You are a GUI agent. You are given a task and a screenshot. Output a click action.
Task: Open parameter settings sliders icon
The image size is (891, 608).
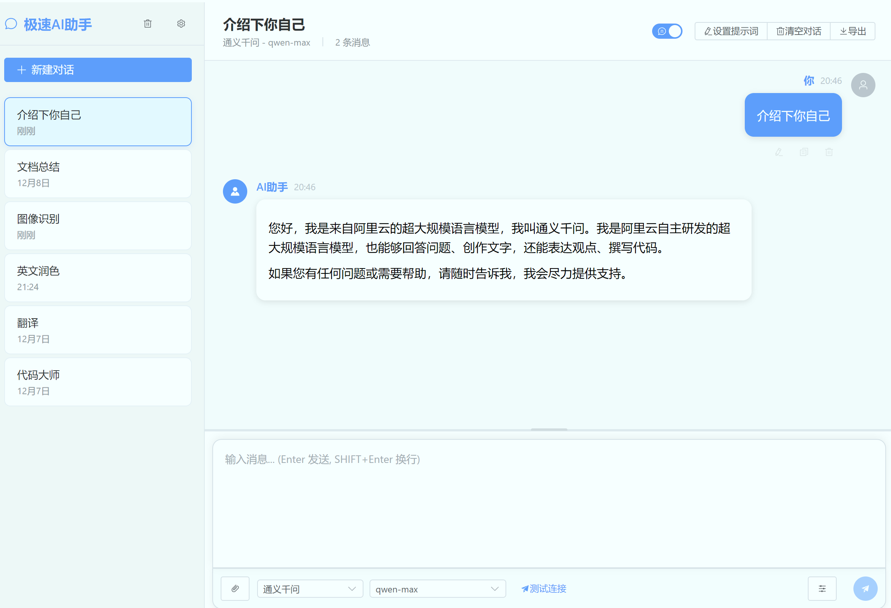click(822, 589)
